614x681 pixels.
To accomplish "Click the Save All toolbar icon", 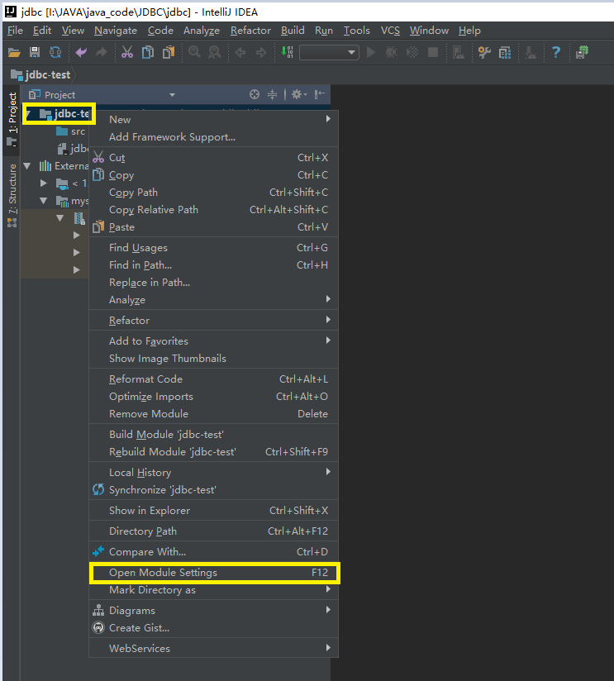I will (35, 53).
